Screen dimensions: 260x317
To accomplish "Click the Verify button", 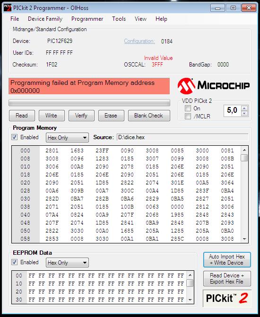I will pos(81,116).
